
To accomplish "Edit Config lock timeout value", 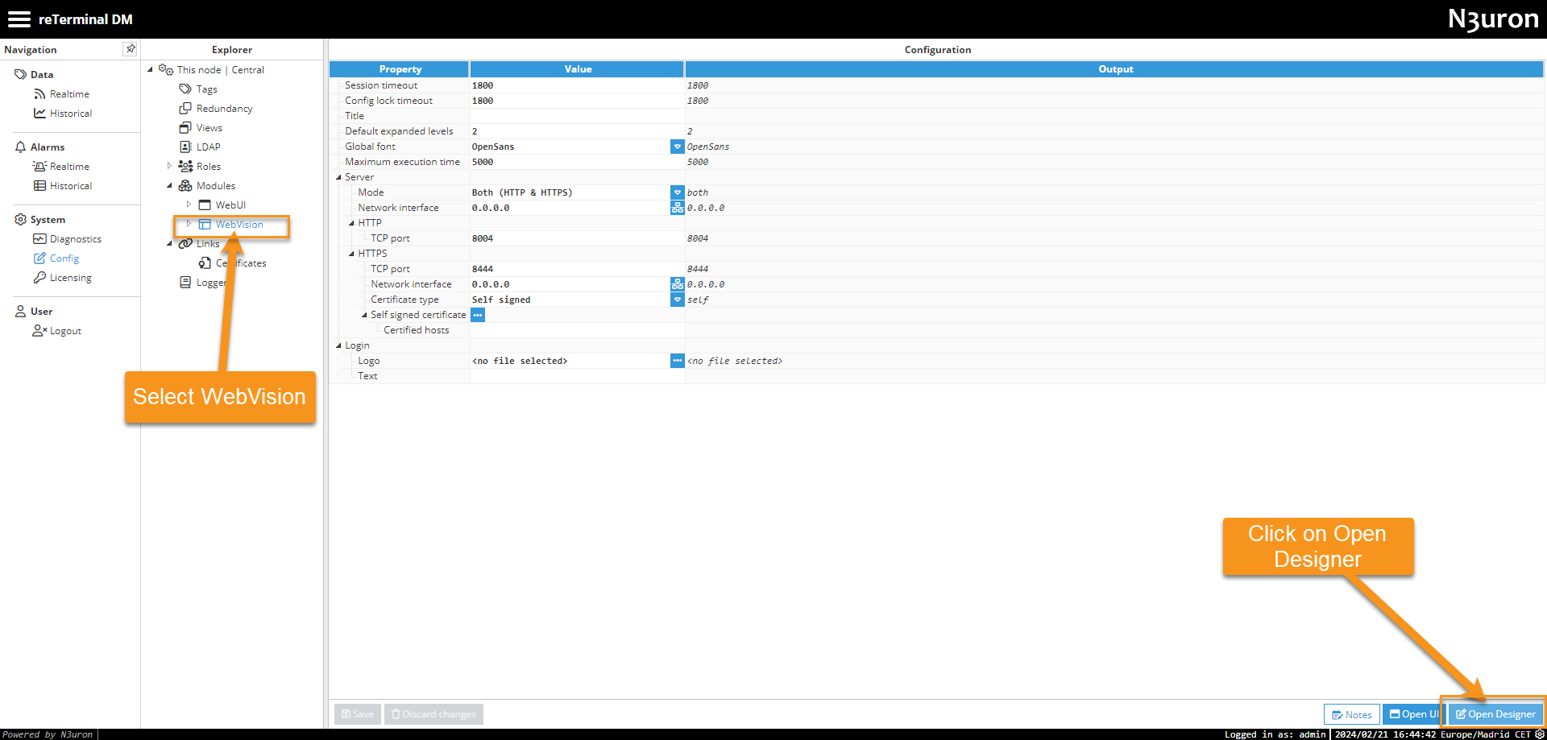I will 577,101.
